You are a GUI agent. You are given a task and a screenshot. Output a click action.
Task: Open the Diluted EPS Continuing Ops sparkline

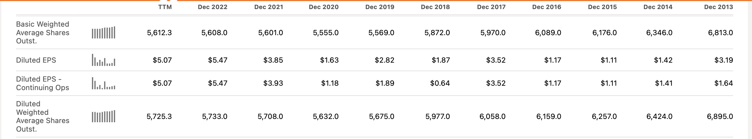click(x=103, y=83)
